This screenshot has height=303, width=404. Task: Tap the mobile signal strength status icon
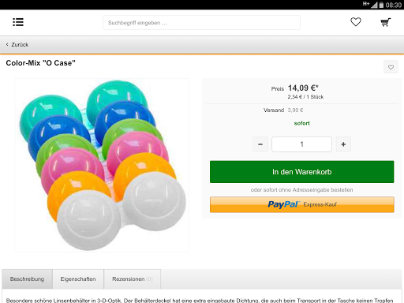tap(374, 5)
